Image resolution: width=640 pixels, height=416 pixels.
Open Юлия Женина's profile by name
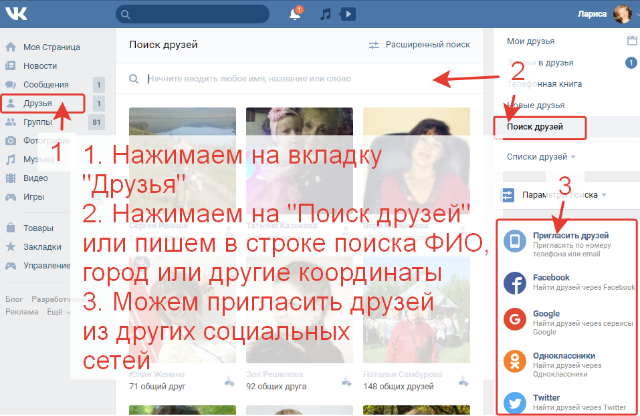pyautogui.click(x=156, y=374)
